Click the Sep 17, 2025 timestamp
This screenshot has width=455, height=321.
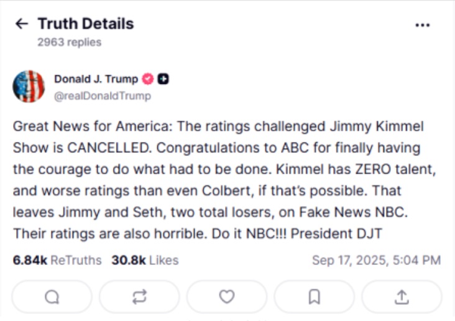coord(376,260)
